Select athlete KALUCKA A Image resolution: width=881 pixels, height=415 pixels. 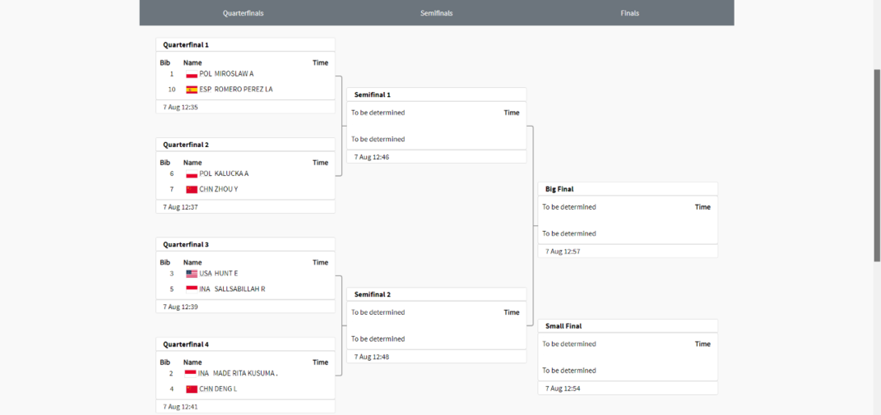[x=231, y=174]
